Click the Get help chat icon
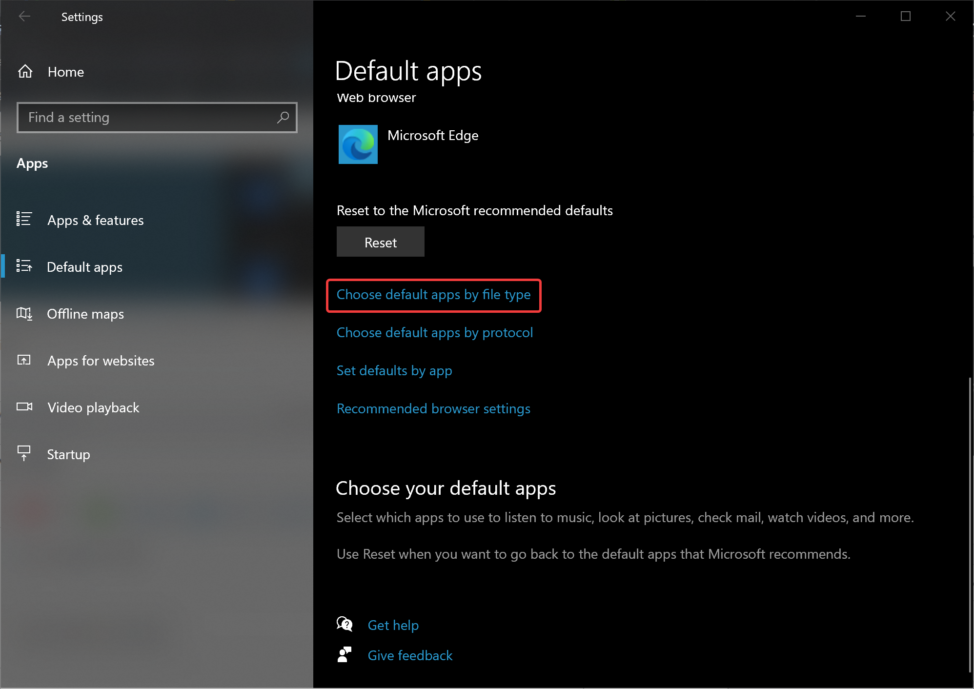This screenshot has height=689, width=974. point(345,624)
